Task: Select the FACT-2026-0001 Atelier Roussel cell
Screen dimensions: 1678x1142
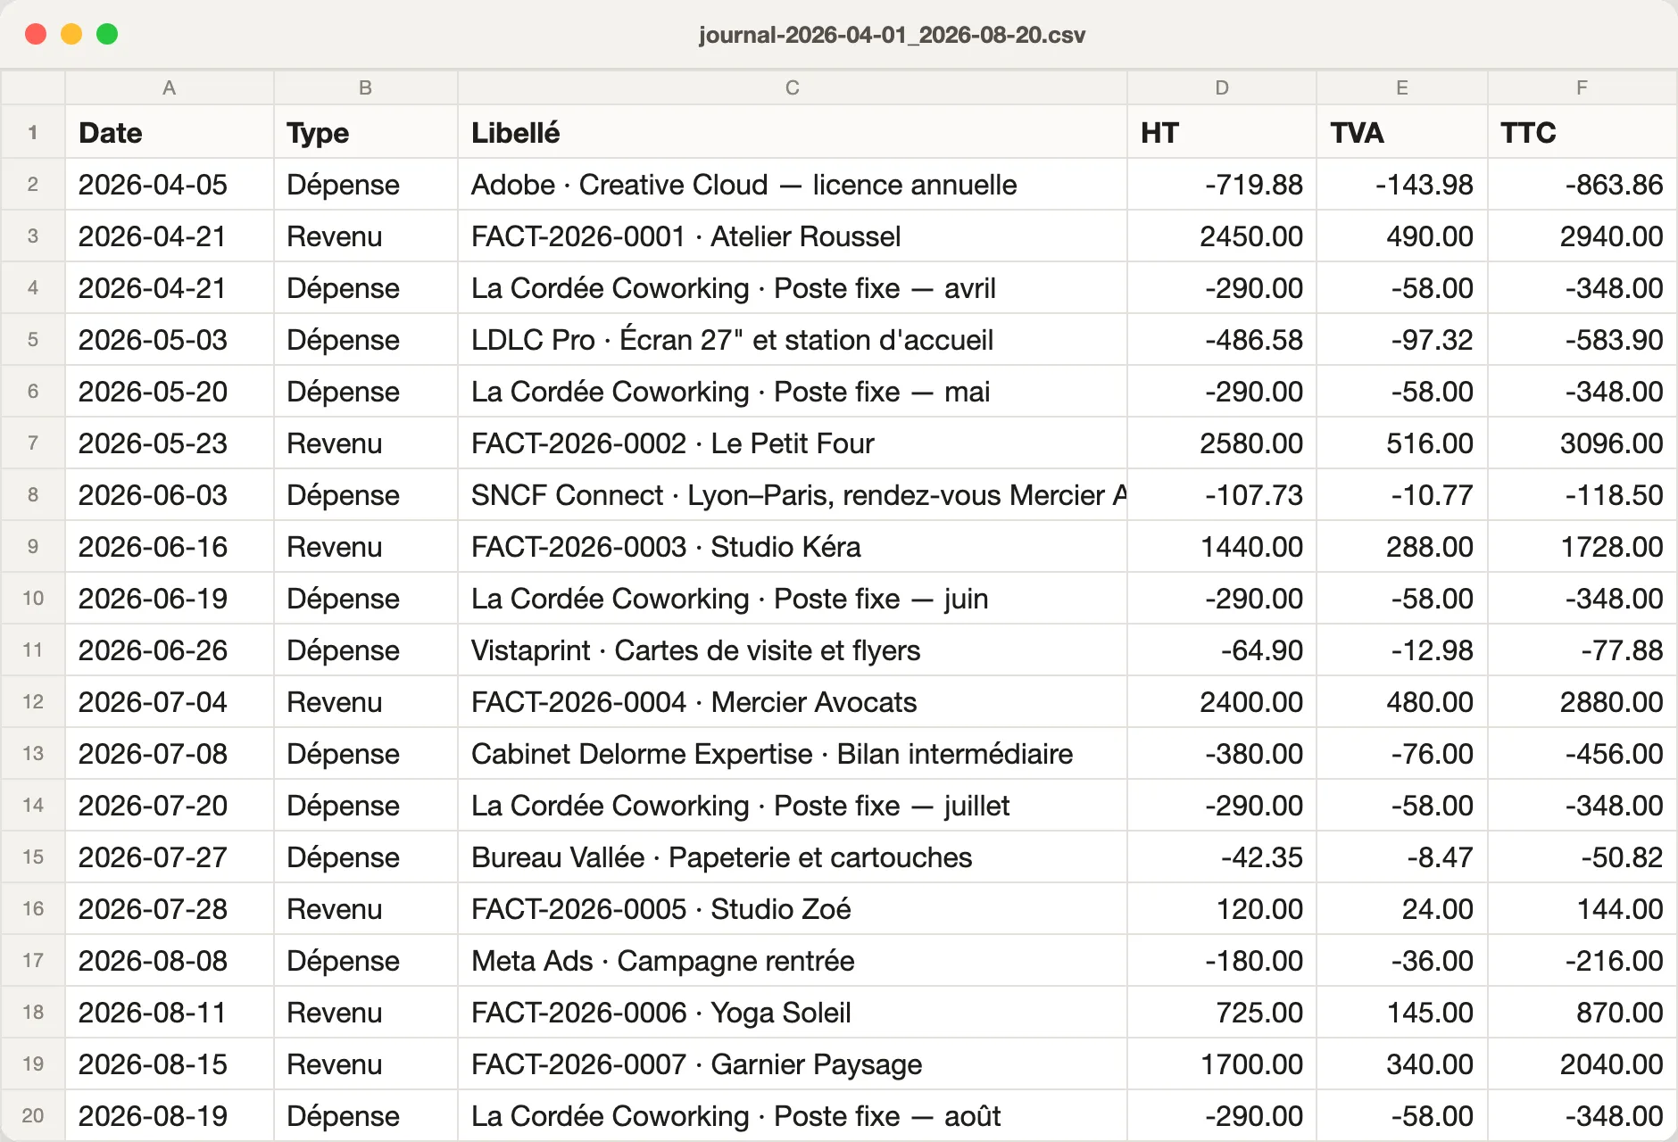Action: click(793, 236)
